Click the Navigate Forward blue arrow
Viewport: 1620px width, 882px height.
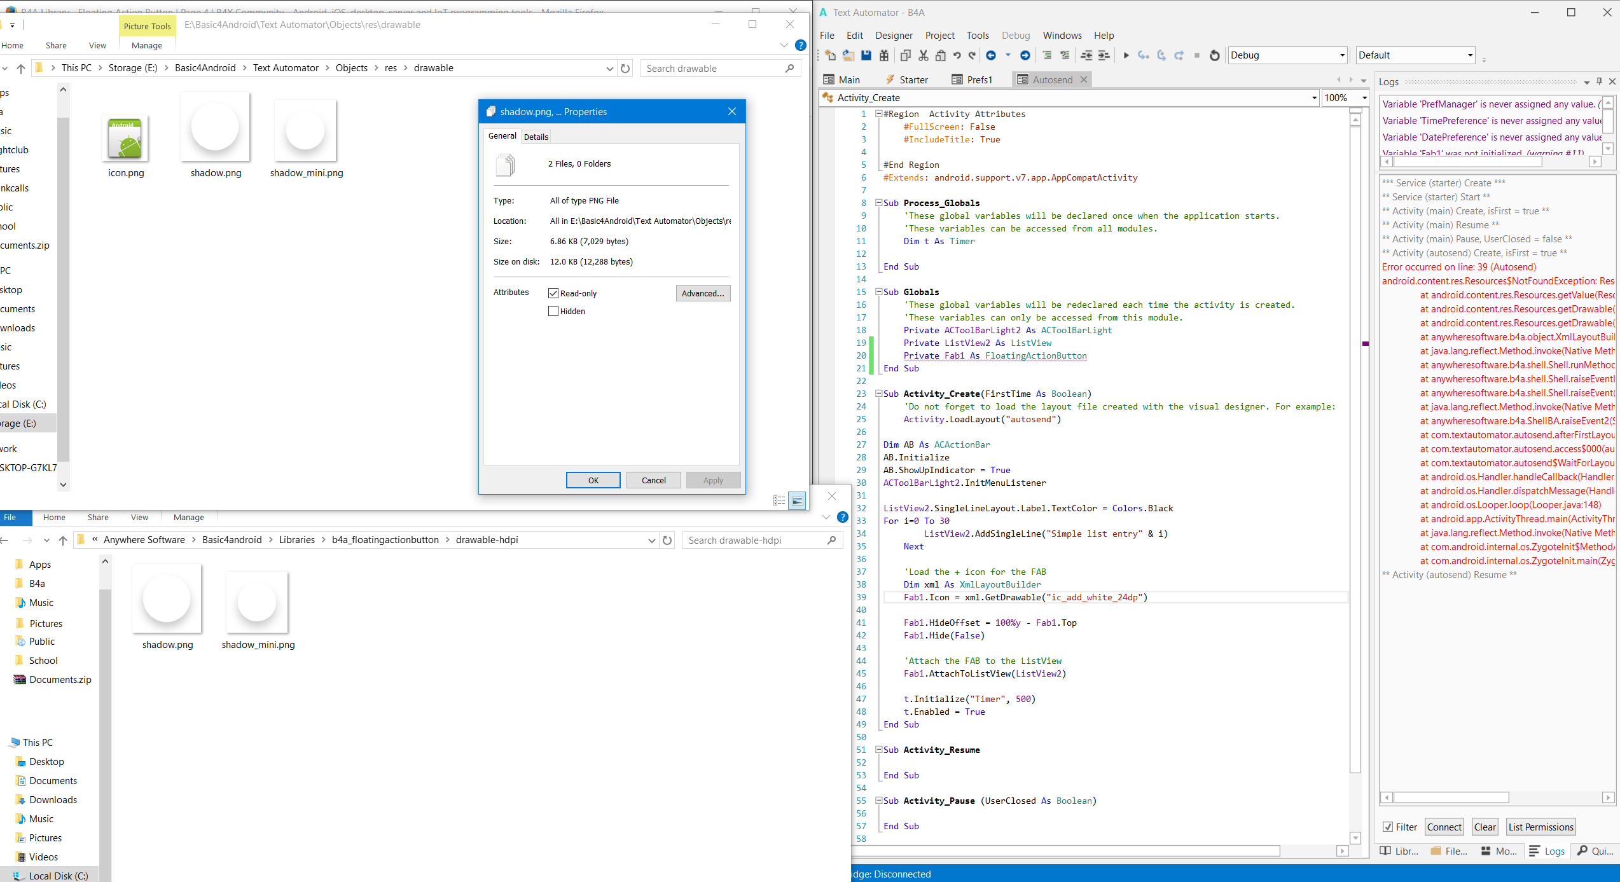pos(1025,55)
